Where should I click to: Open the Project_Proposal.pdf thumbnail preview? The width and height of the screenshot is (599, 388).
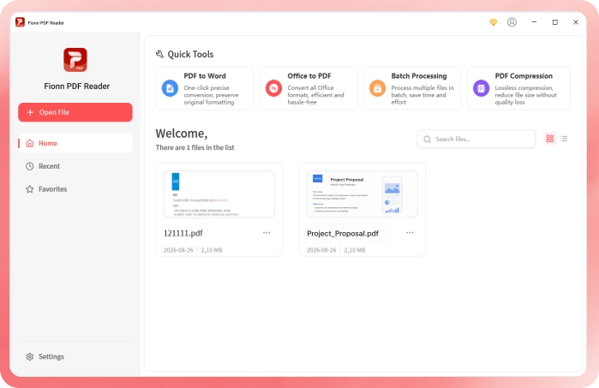tap(362, 194)
